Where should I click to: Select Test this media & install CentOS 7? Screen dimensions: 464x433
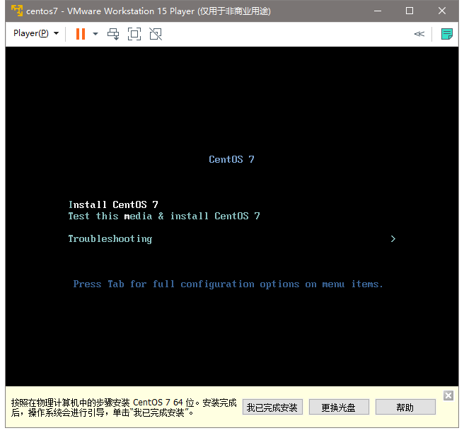164,216
